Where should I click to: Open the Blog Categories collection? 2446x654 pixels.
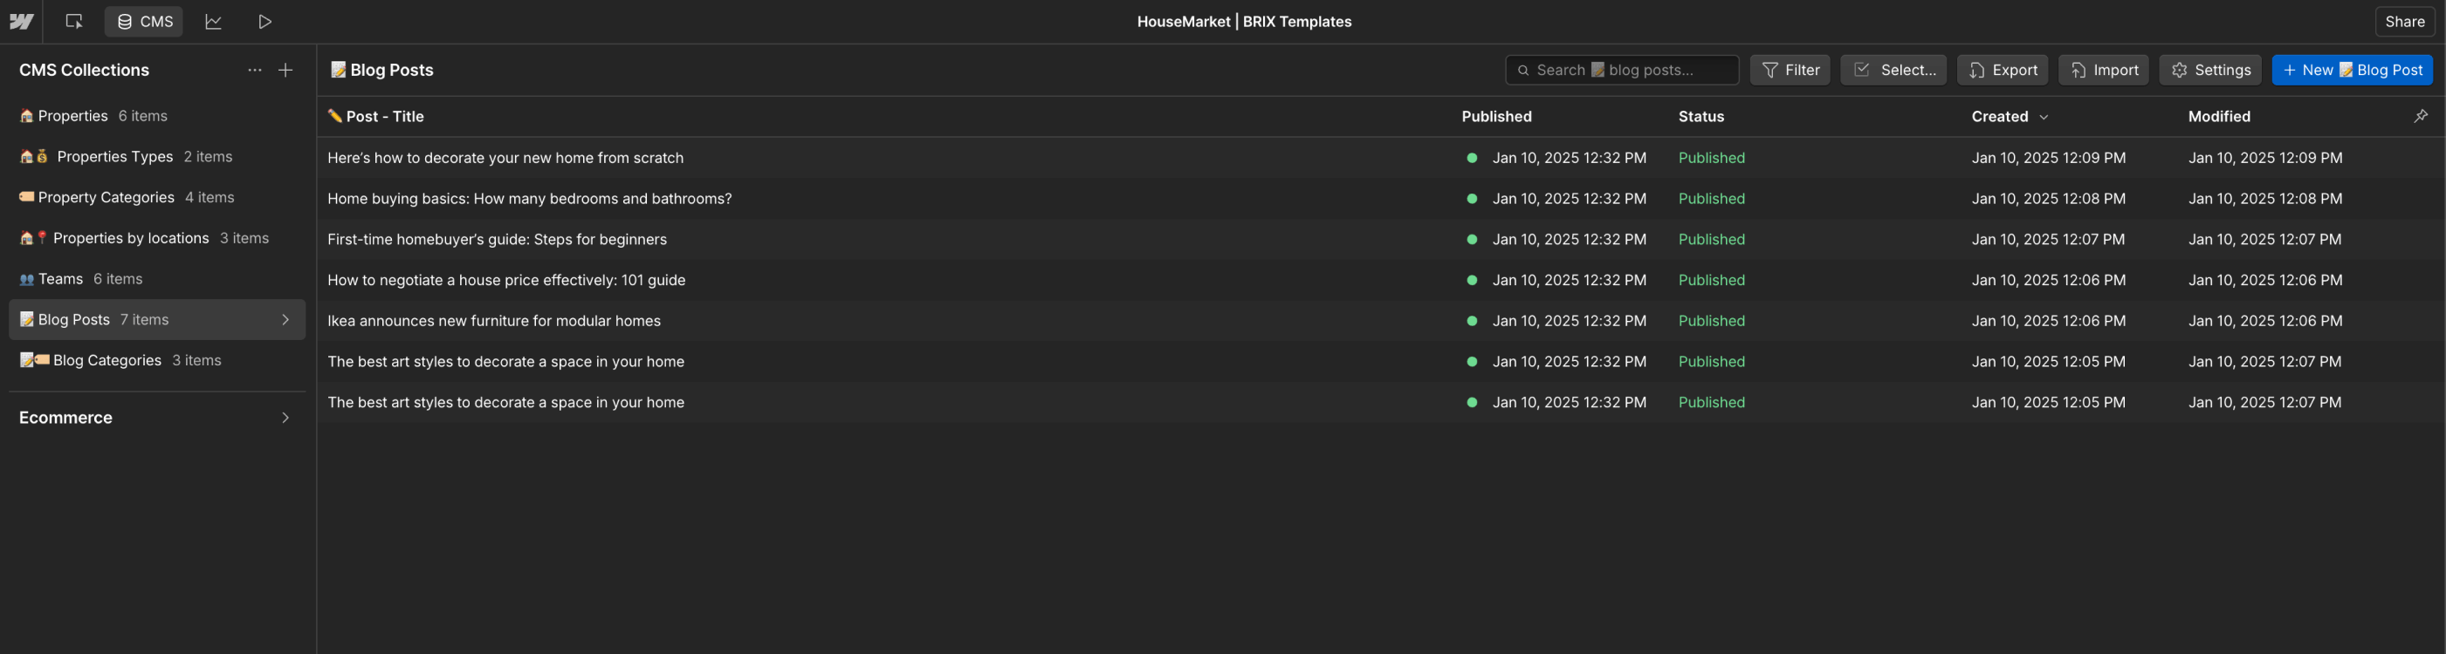click(156, 360)
